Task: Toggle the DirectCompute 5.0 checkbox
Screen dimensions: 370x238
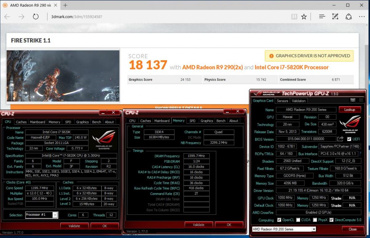Action: tap(331, 220)
